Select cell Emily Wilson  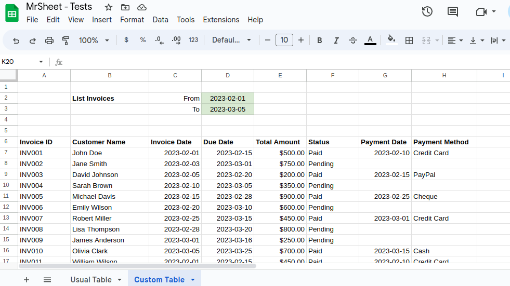[x=110, y=208]
